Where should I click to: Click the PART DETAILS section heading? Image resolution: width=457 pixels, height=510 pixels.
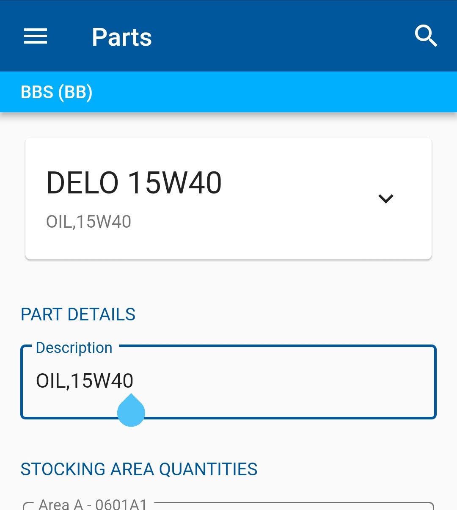78,314
